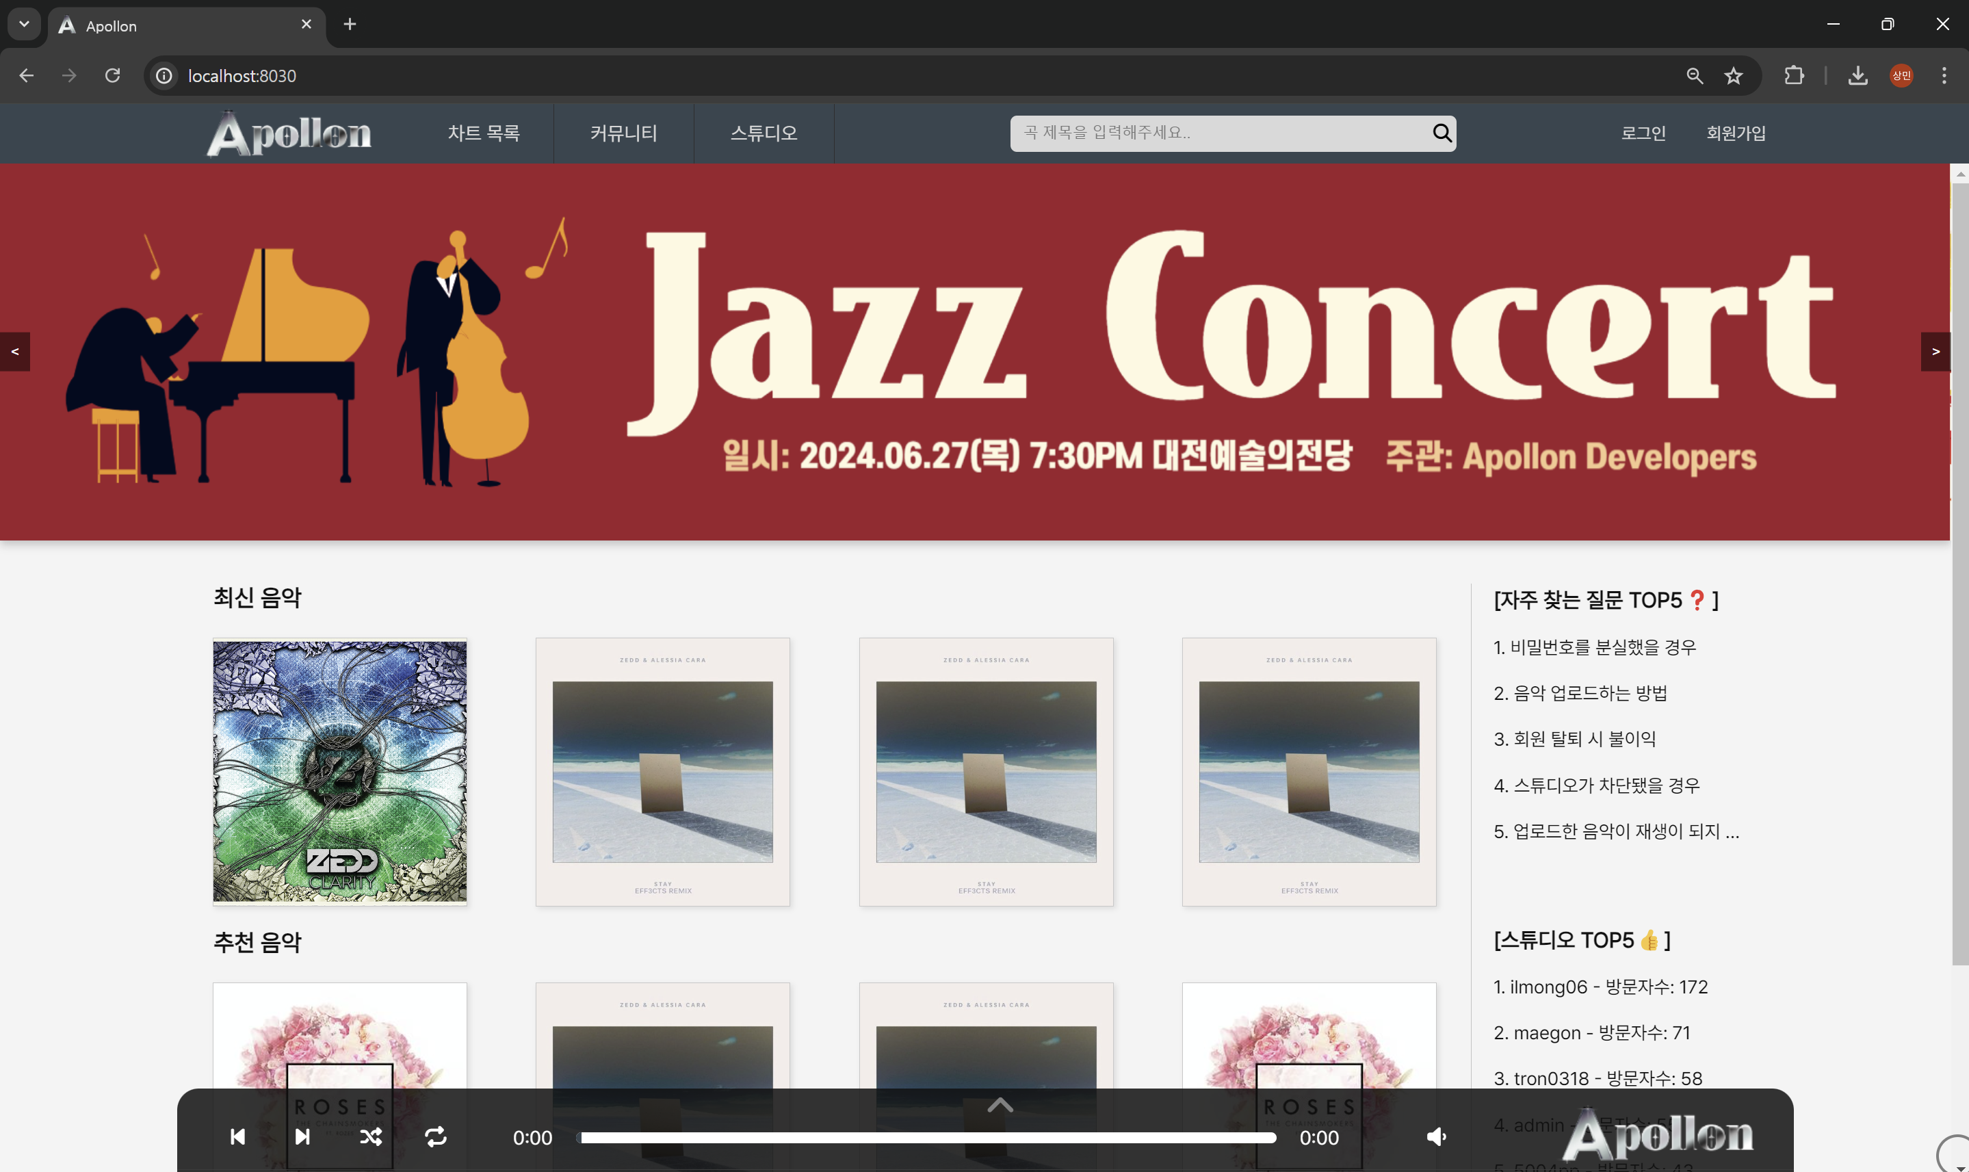The height and width of the screenshot is (1172, 1969).
Task: Expand the player with the up chevron
Action: pyautogui.click(x=1000, y=1105)
